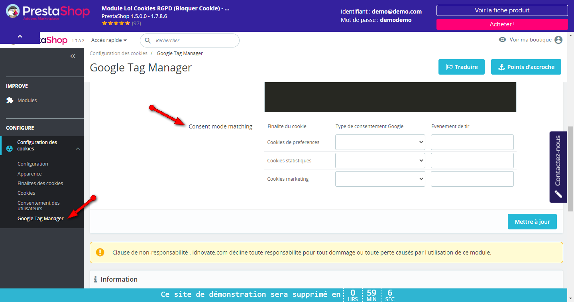The height and width of the screenshot is (302, 574).
Task: Click the Voir la fiche produit button
Action: pyautogui.click(x=502, y=10)
